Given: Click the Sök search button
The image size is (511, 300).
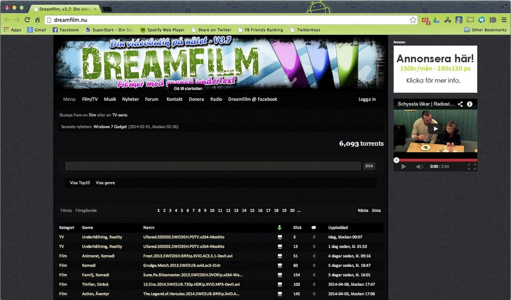Looking at the screenshot, I should [x=369, y=166].
